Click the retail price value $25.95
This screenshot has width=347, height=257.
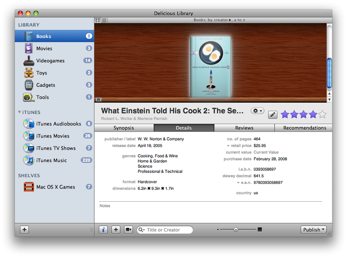[260, 145]
